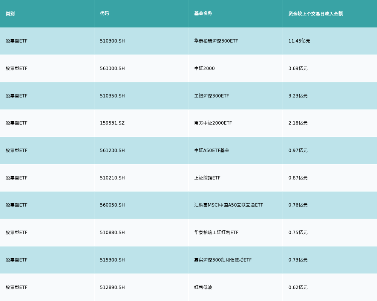Click the 类别 column header
This screenshot has height=301, width=377.
(10, 14)
